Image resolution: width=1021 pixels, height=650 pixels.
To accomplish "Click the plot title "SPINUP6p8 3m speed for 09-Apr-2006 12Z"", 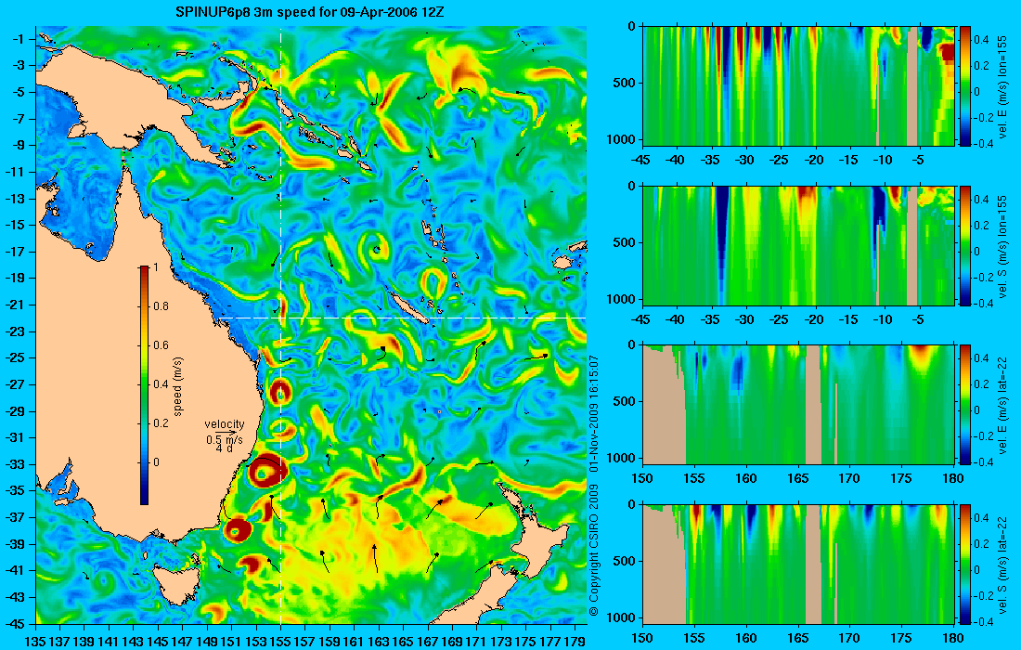I will pyautogui.click(x=311, y=12).
